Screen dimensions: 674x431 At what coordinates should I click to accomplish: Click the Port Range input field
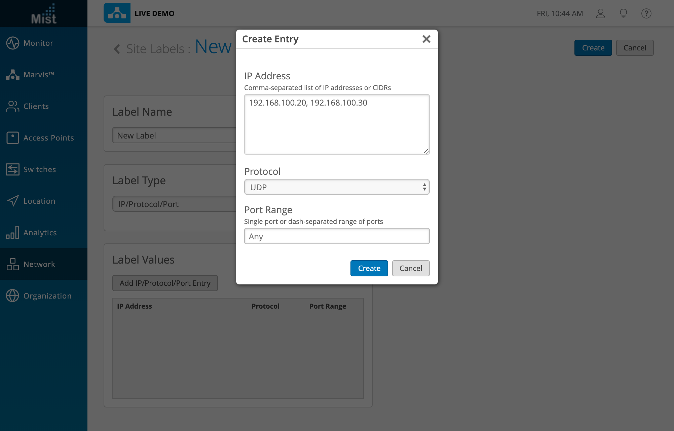[337, 236]
